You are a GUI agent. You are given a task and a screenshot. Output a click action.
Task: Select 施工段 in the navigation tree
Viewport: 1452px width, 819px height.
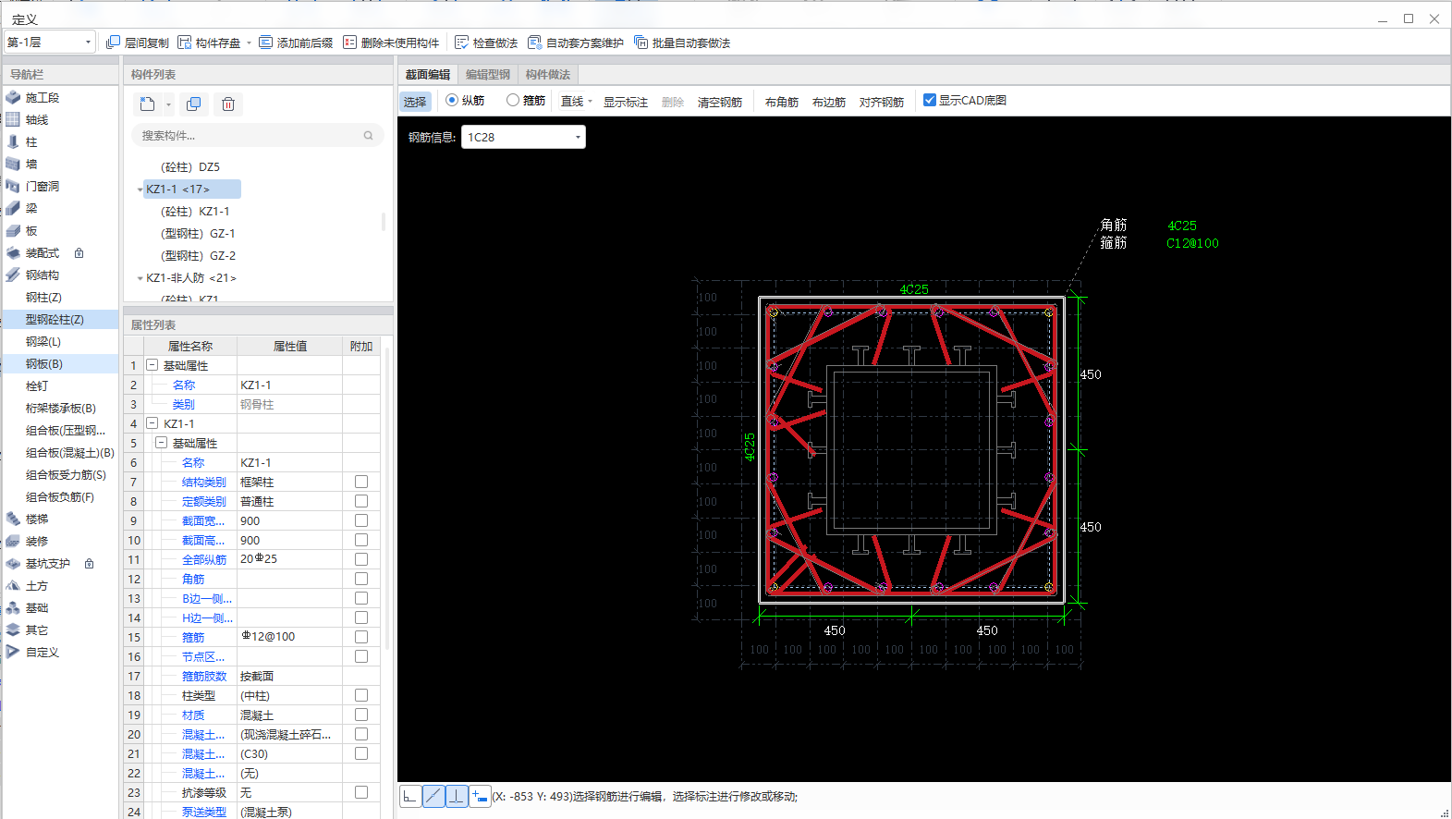[x=43, y=97]
